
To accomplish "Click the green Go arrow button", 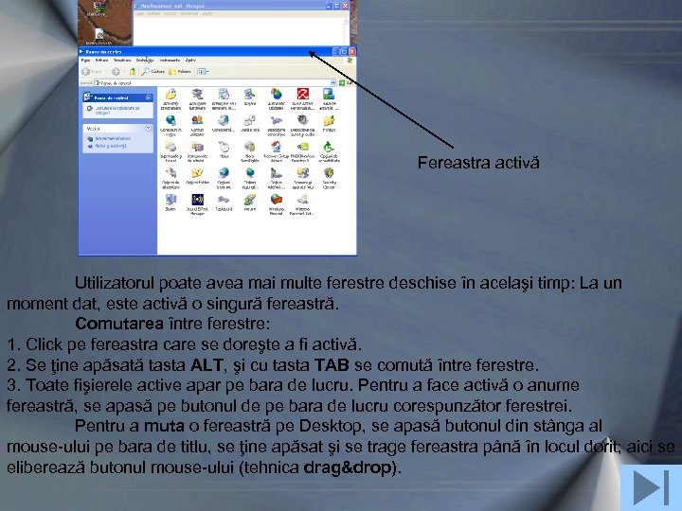I will [x=342, y=82].
